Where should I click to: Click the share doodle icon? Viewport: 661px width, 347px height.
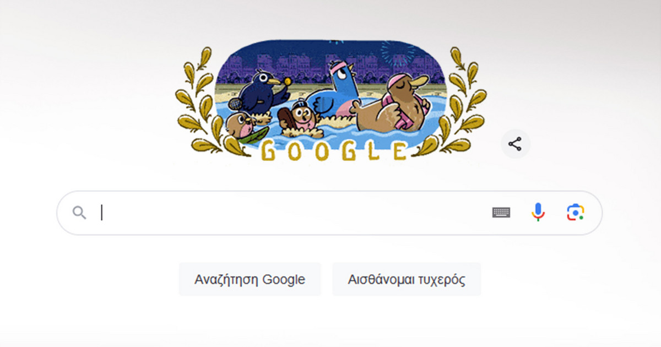coord(515,144)
